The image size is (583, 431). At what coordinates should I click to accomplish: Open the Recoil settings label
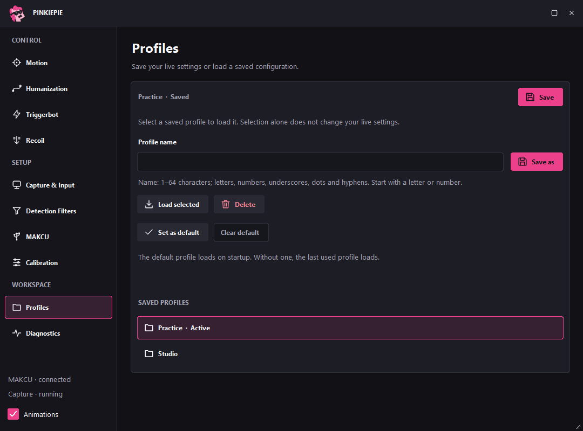click(x=35, y=140)
